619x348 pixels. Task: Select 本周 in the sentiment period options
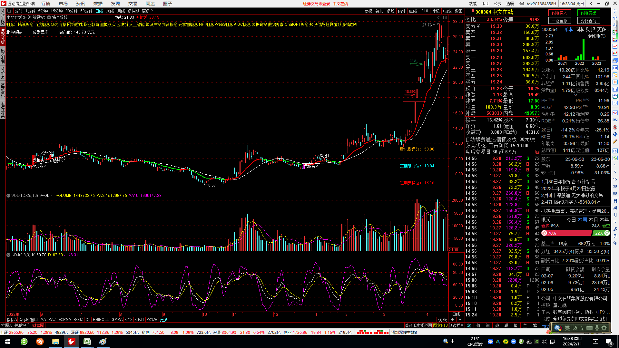(582, 220)
